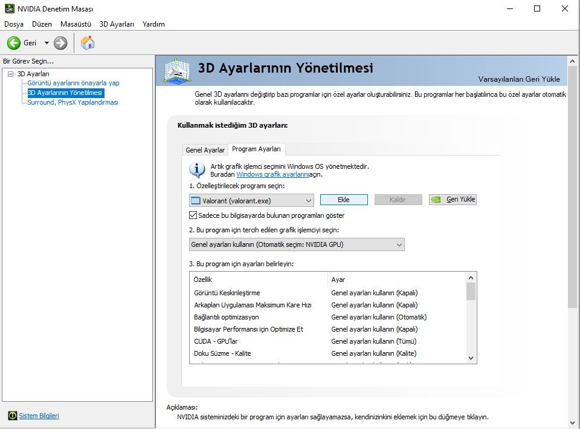This screenshot has width=580, height=429.
Task: Select the Program Ayarları tab
Action: click(x=256, y=149)
